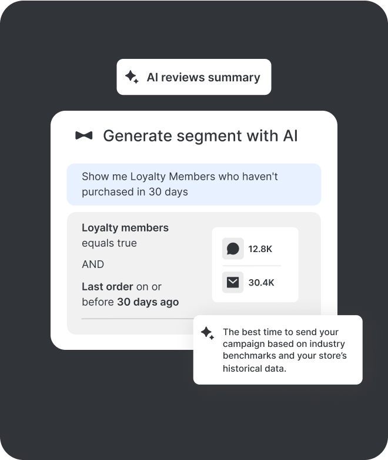Select the Generate segment with AI heading

click(x=200, y=136)
